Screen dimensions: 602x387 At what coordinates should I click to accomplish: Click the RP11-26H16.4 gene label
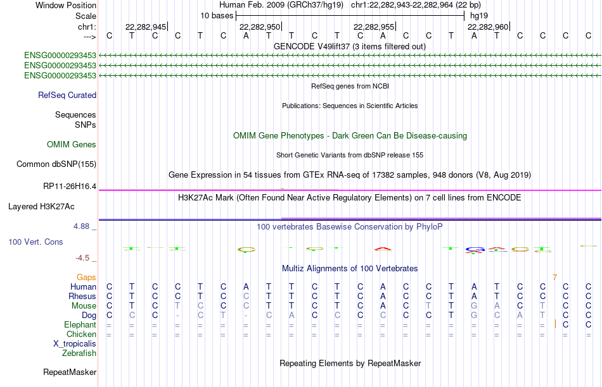(x=70, y=186)
